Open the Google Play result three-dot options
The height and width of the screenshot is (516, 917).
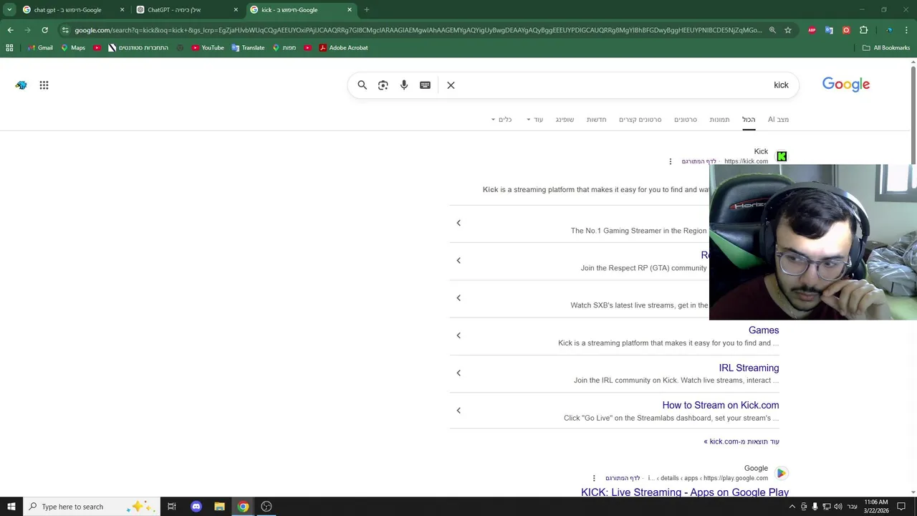(x=594, y=478)
